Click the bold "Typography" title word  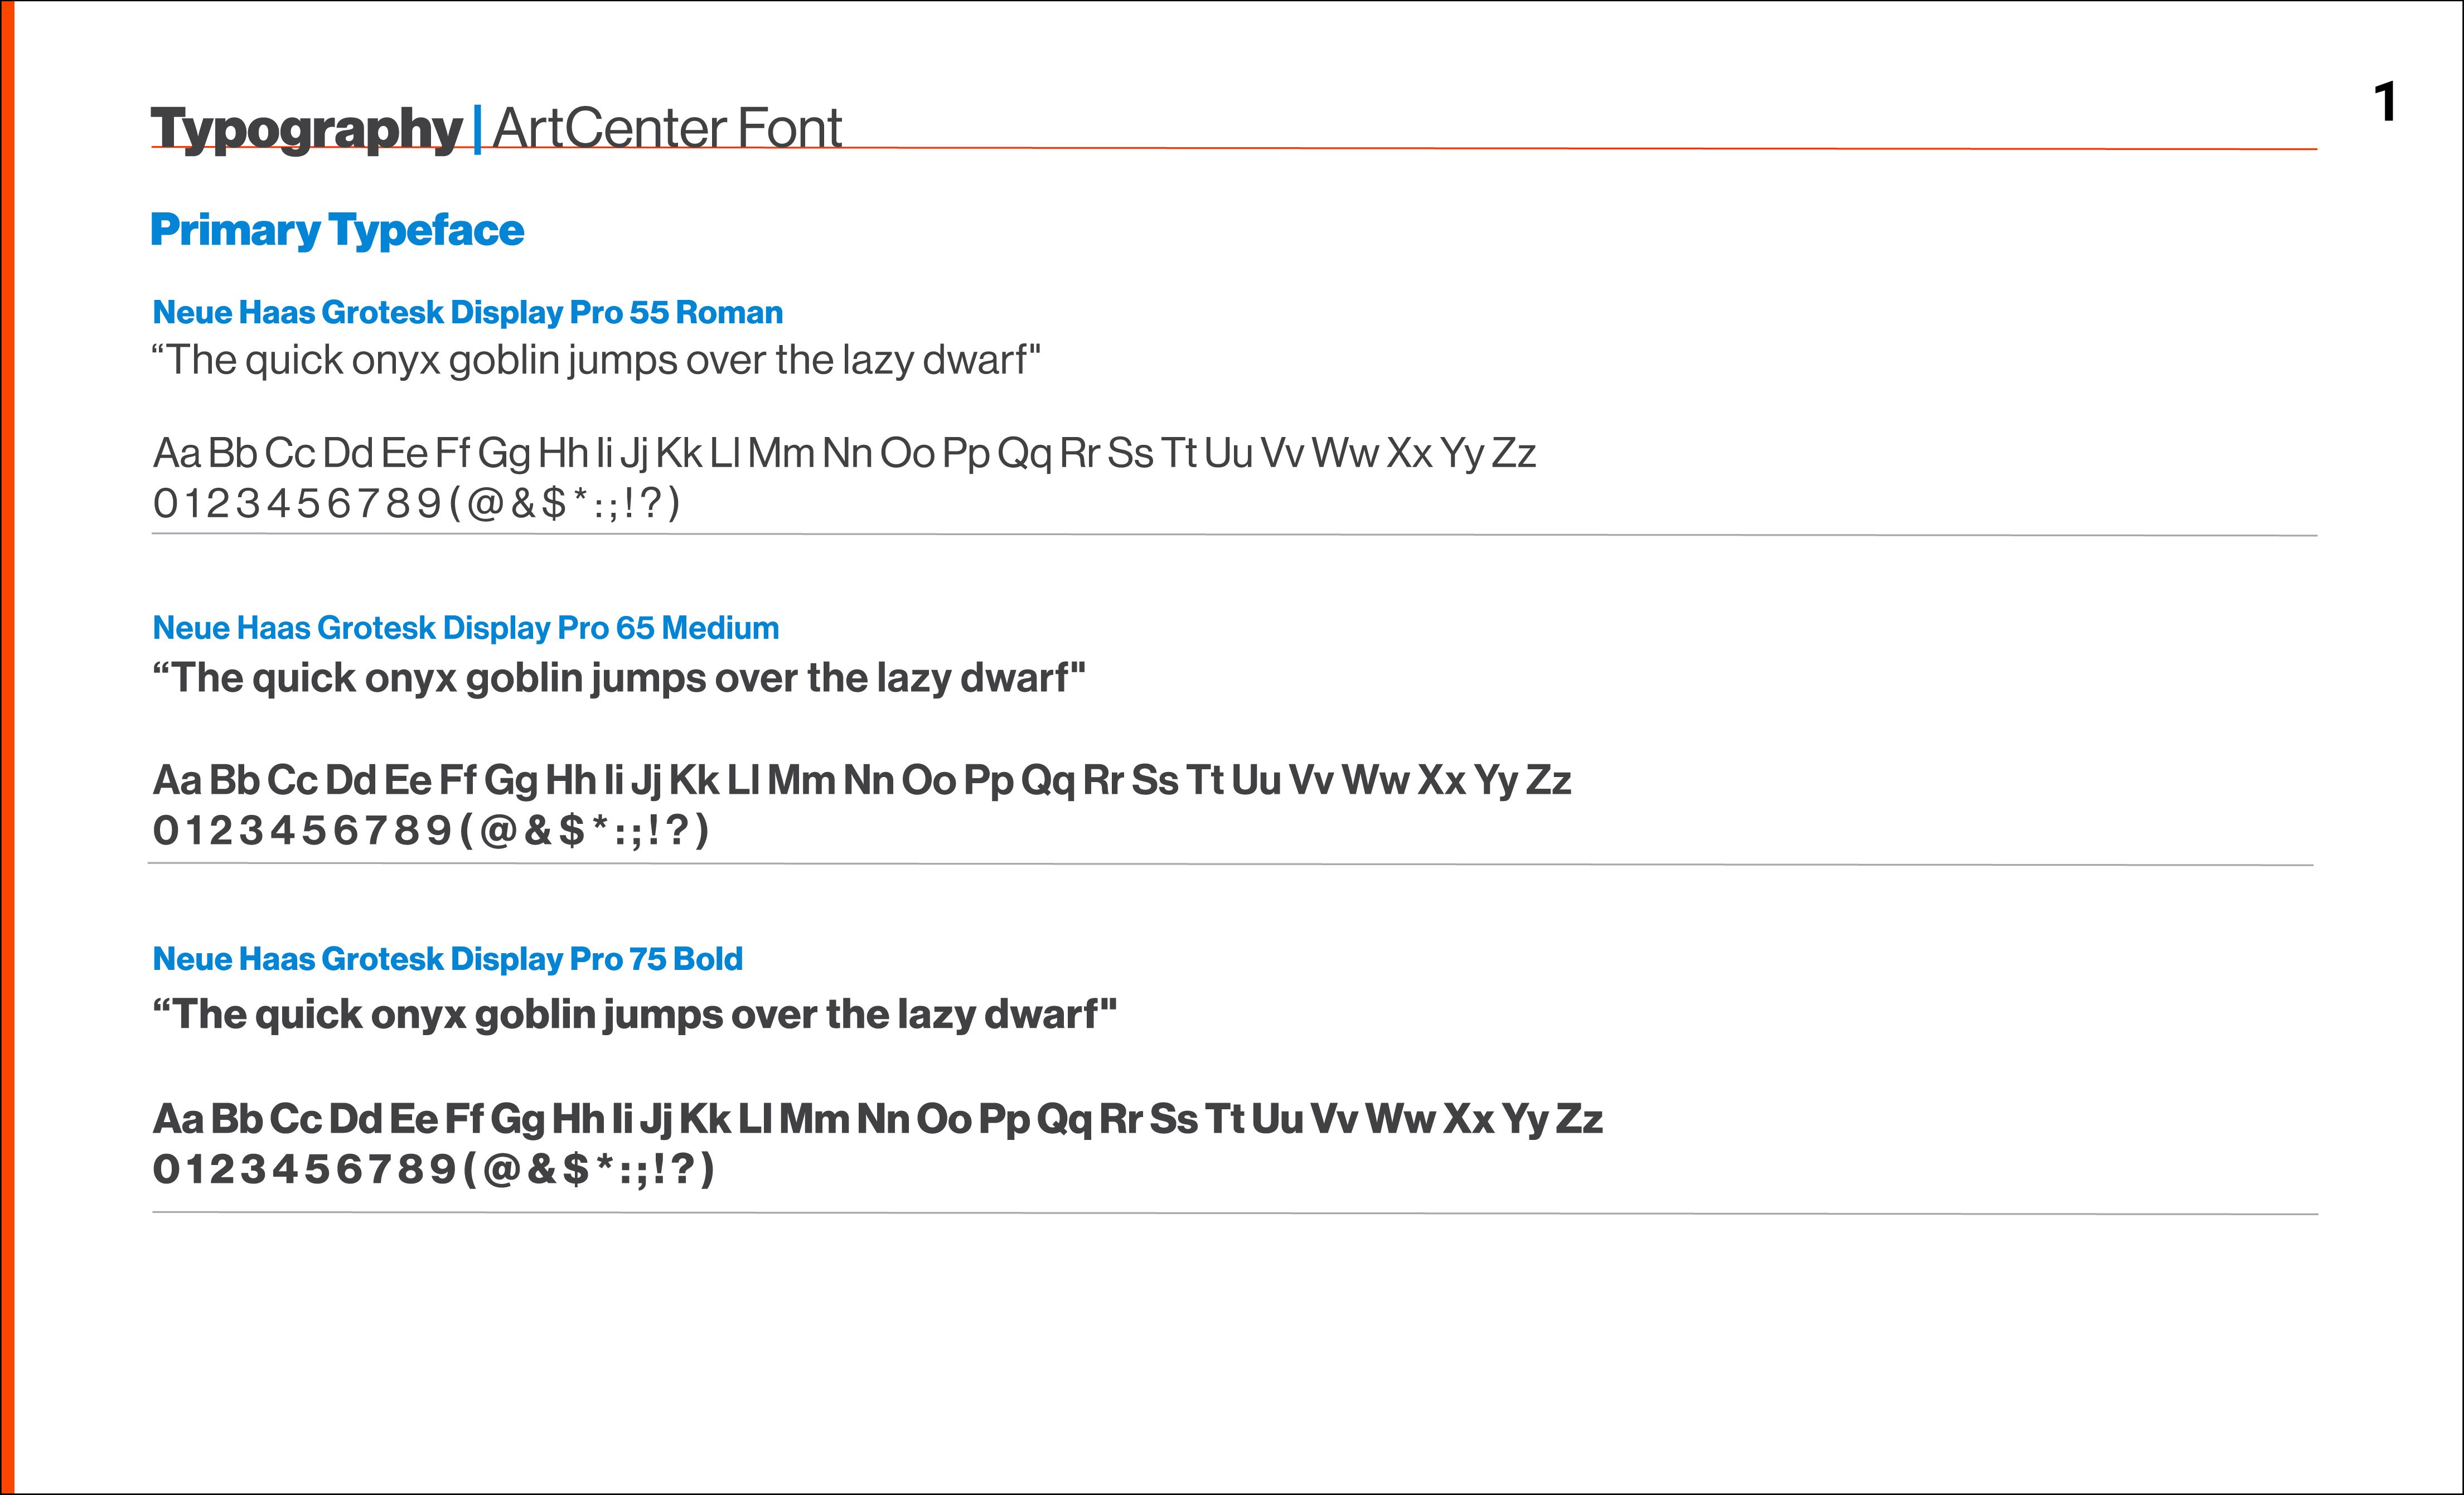click(306, 128)
